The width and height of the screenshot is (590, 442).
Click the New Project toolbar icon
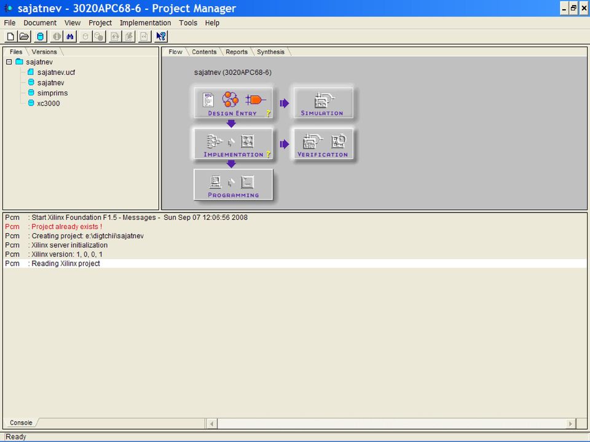pyautogui.click(x=10, y=36)
